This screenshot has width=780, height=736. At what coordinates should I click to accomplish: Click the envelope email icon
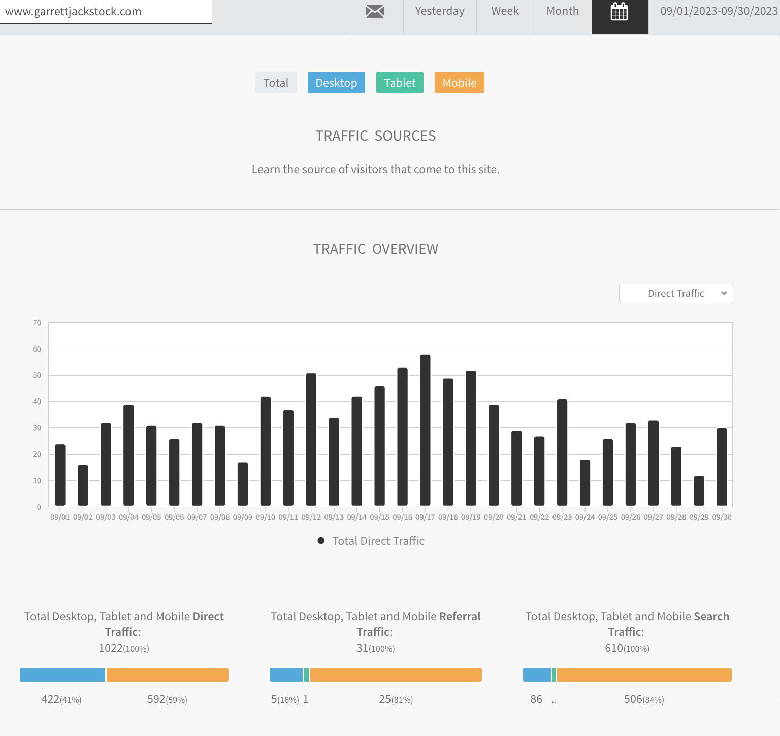375,11
